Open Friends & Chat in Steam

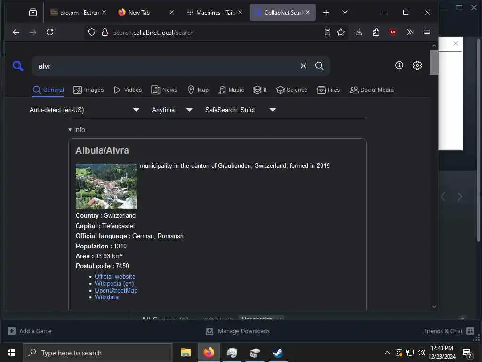click(449, 331)
